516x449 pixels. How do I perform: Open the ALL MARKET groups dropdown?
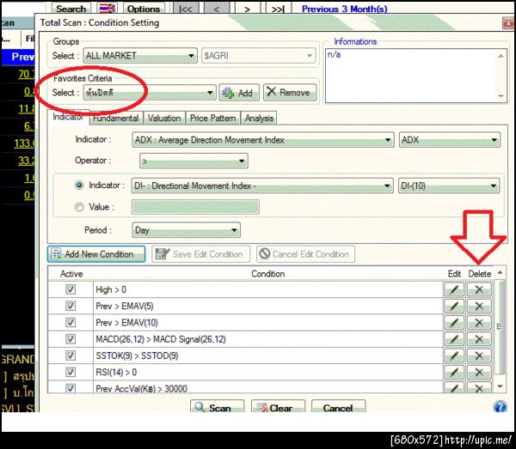pos(140,56)
